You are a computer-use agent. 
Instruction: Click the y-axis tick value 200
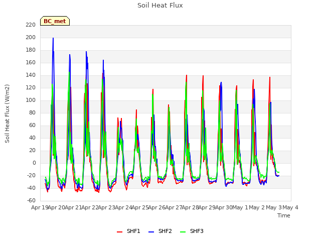coord(31,38)
